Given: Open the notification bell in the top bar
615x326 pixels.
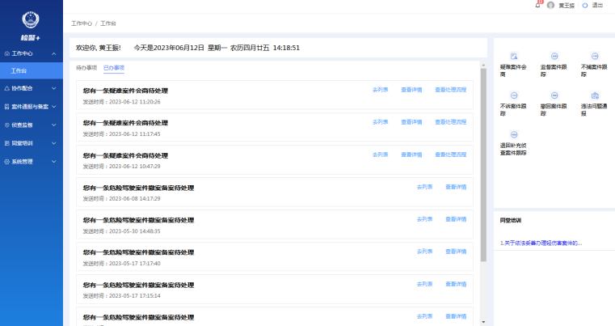Looking at the screenshot, I should click(x=537, y=5).
